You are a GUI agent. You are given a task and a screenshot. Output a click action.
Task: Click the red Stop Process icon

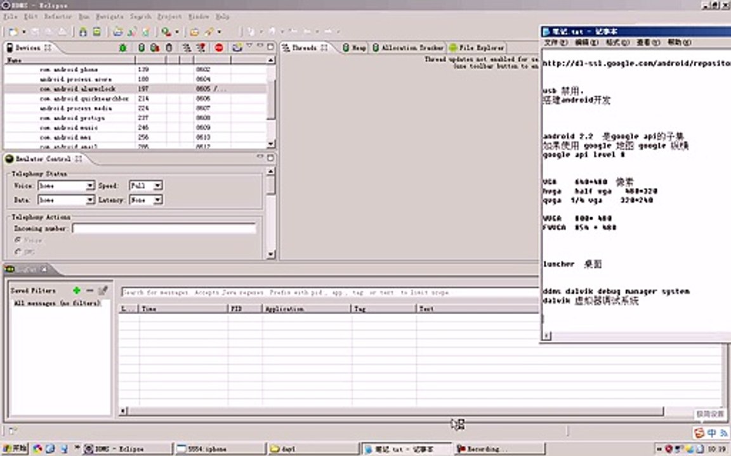pyautogui.click(x=219, y=47)
